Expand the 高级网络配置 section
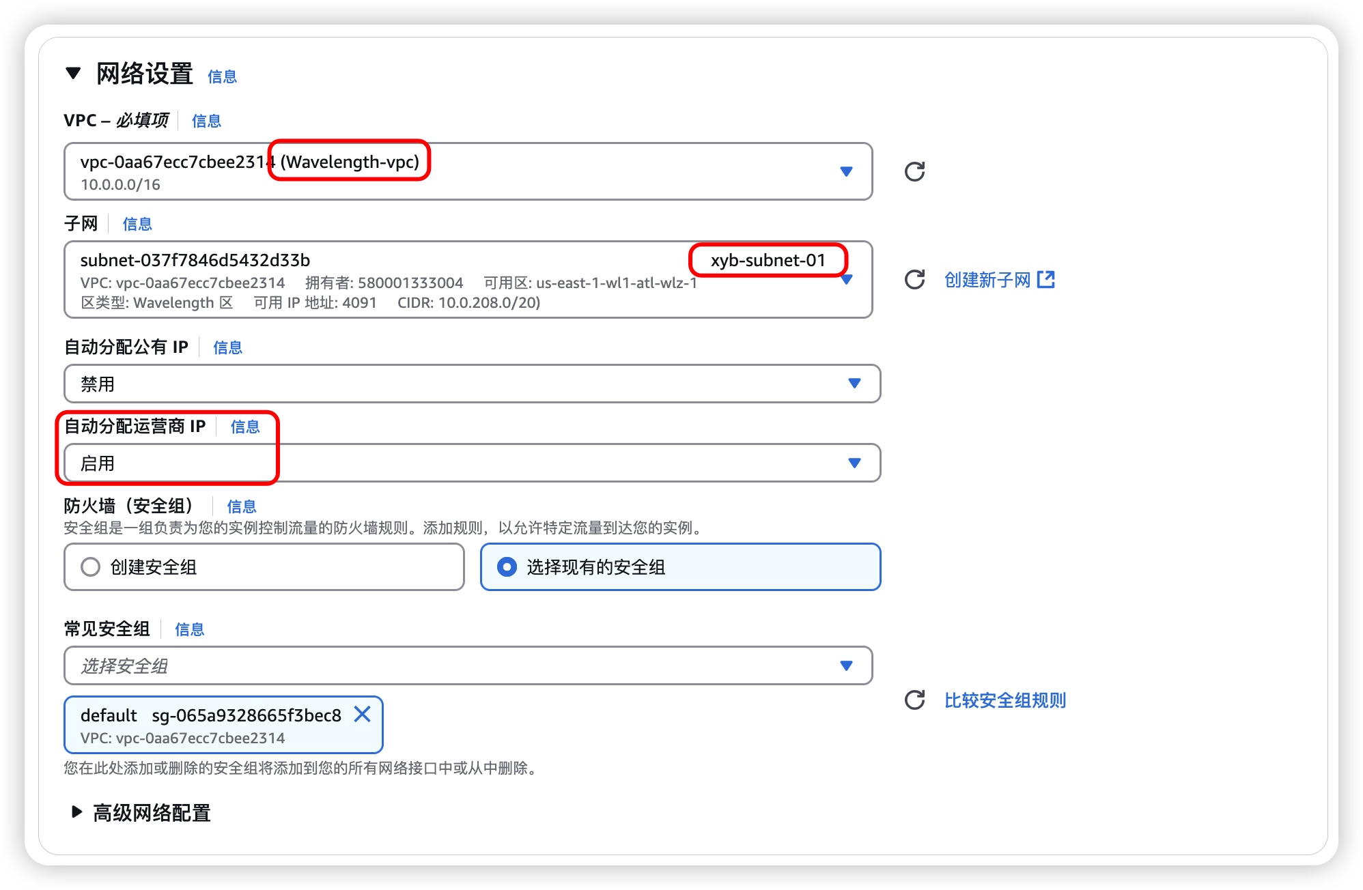The image size is (1363, 890). tap(77, 812)
